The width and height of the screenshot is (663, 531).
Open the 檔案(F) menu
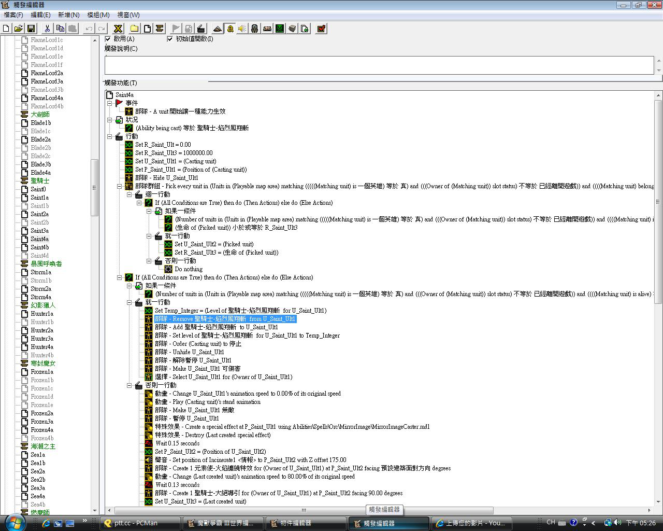tap(13, 15)
